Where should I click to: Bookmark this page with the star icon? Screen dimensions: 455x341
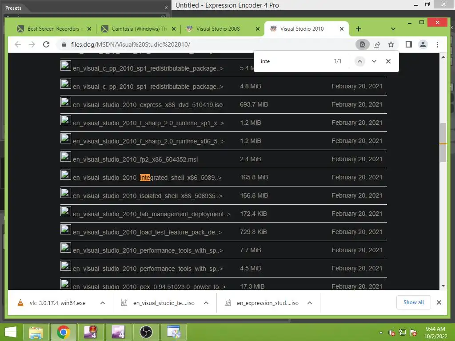tap(391, 44)
